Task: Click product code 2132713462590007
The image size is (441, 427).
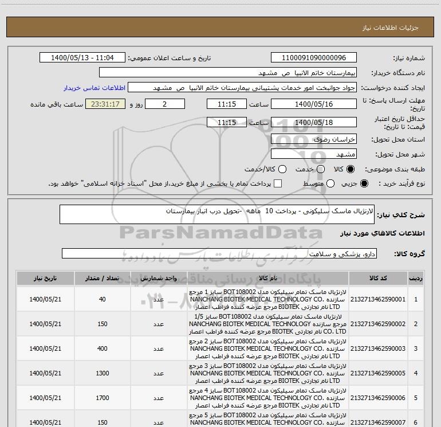Action: point(378,422)
